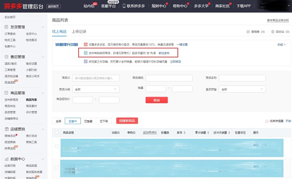Click the 前往发布 link
The width and height of the screenshot is (292, 179).
[164, 53]
